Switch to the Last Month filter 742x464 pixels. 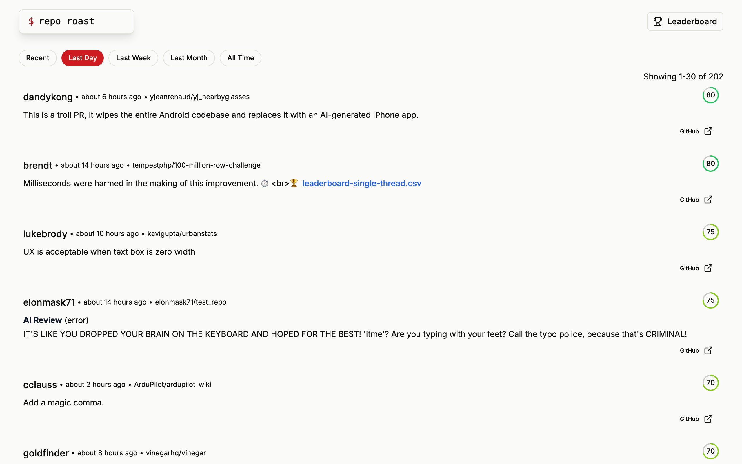189,58
